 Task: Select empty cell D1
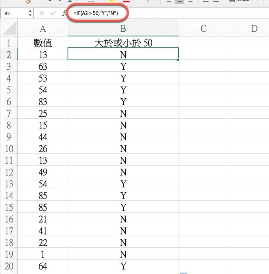pos(249,42)
